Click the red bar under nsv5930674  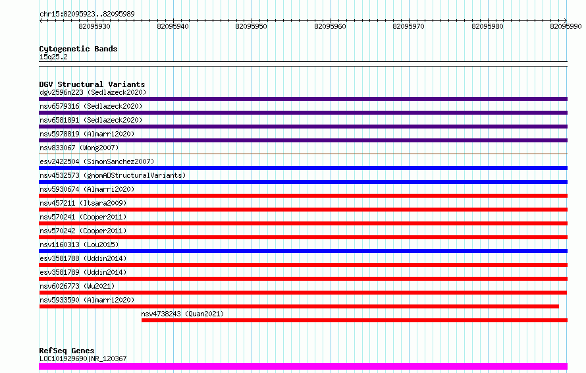[303, 196]
